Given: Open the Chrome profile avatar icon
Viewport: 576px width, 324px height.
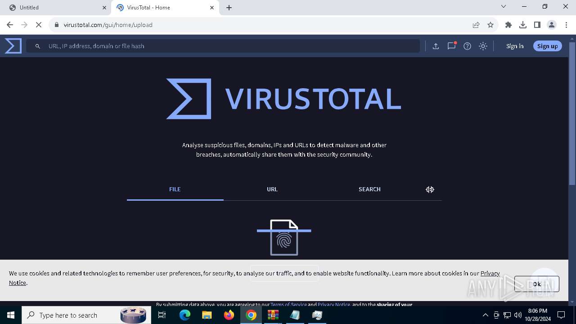Looking at the screenshot, I should pos(552,25).
